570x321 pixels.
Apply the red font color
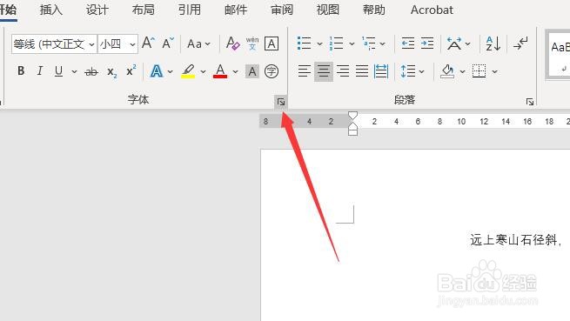pyautogui.click(x=220, y=71)
